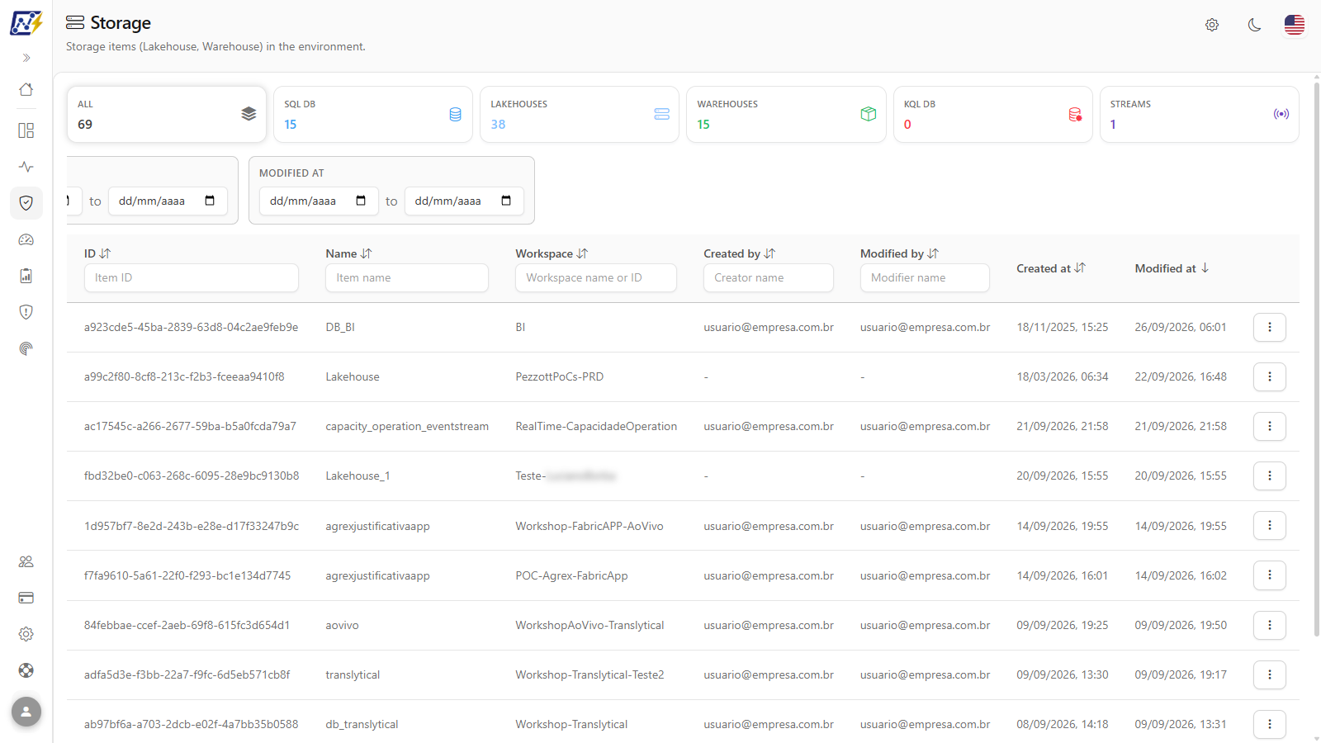Open the settings gear icon in the sidebar
The height and width of the screenshot is (743, 1321).
[26, 634]
